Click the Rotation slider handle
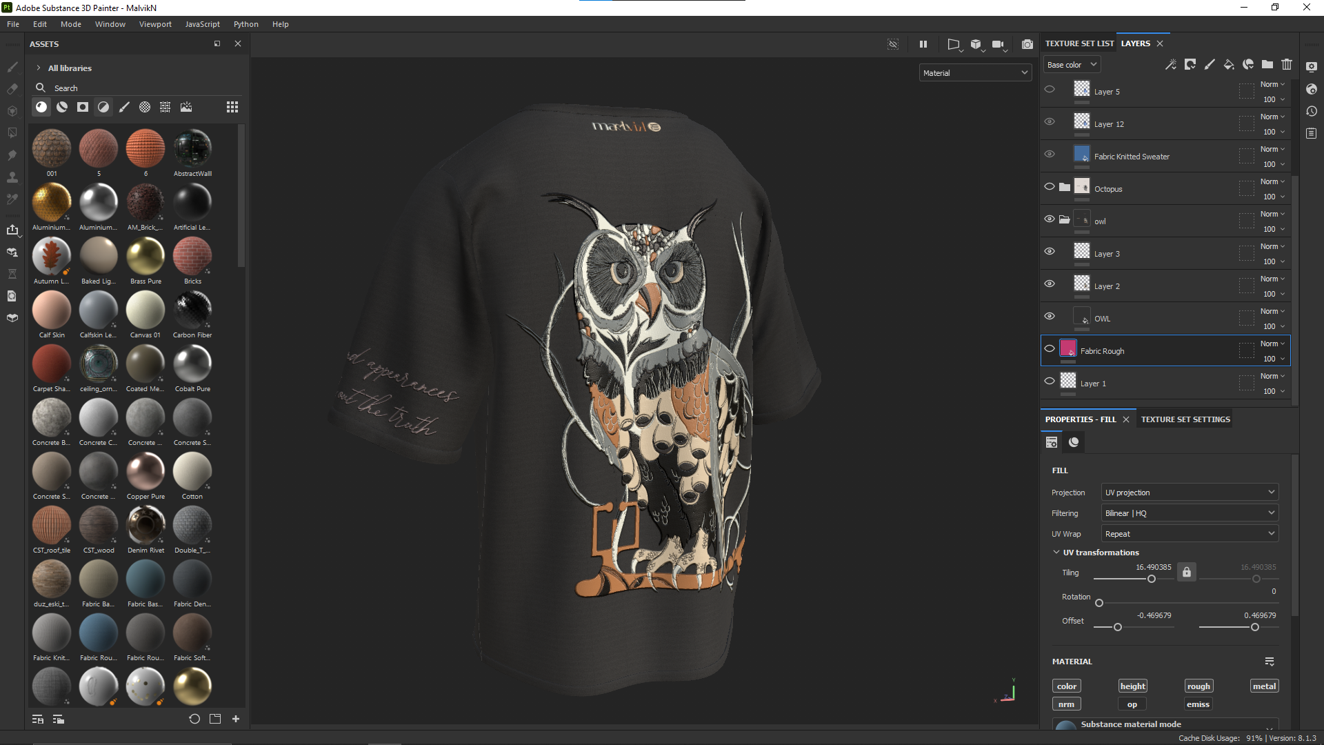 (x=1099, y=604)
